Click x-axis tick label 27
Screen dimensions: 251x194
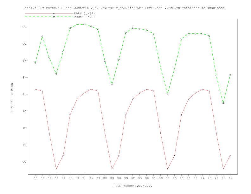98,178
